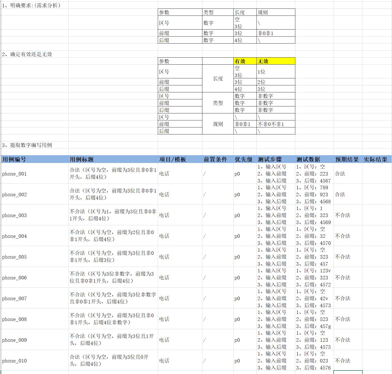Select the phone_002 case ID cell
This screenshot has width=392, height=374.
point(35,194)
